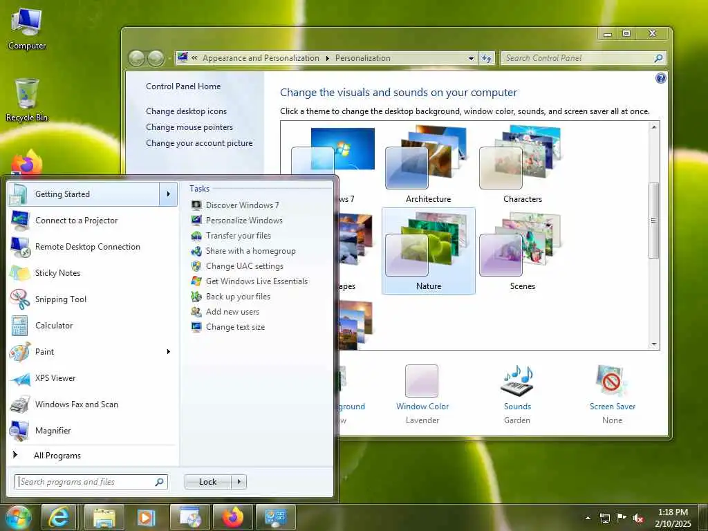Click Change your account picture link
This screenshot has height=531, width=708.
click(x=199, y=143)
